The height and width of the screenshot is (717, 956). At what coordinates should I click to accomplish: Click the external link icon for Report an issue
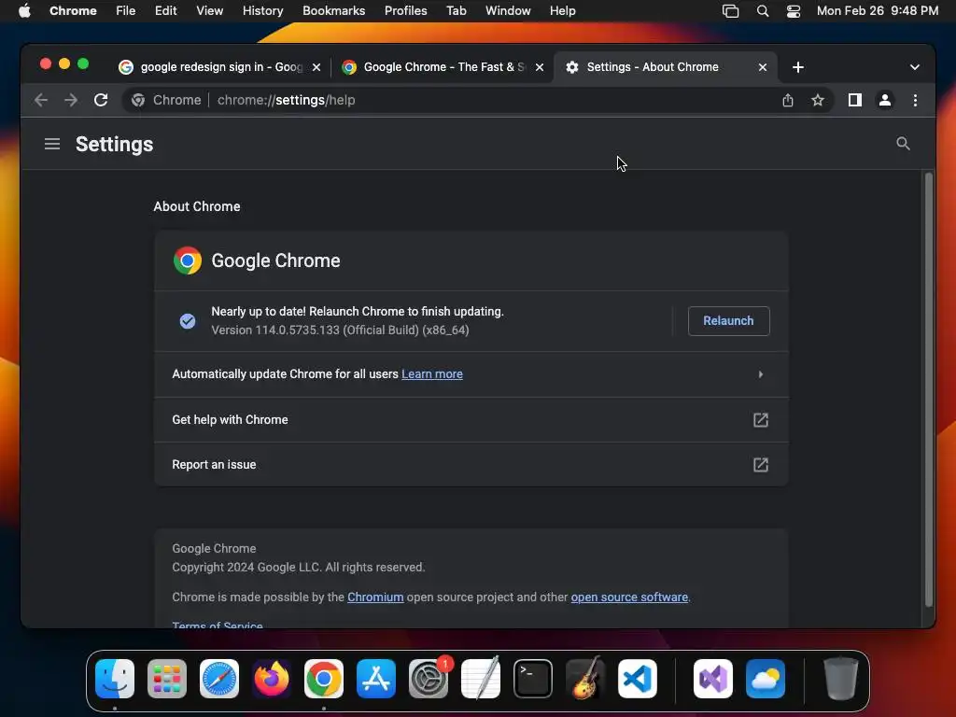tap(760, 465)
